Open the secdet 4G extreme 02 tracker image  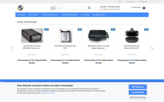click(32, 36)
